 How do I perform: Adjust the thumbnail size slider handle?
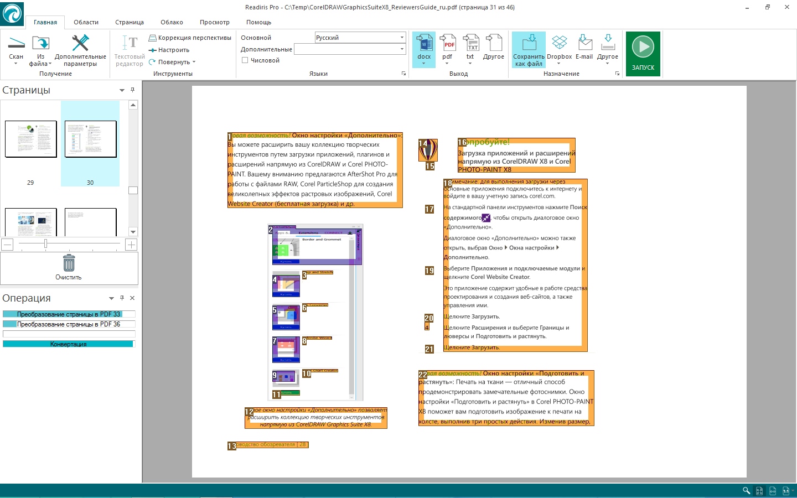point(46,244)
